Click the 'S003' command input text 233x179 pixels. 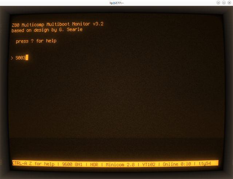pyautogui.click(x=20, y=58)
